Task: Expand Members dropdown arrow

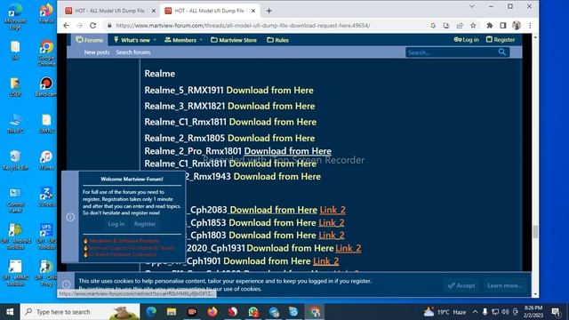Action: 201,40
